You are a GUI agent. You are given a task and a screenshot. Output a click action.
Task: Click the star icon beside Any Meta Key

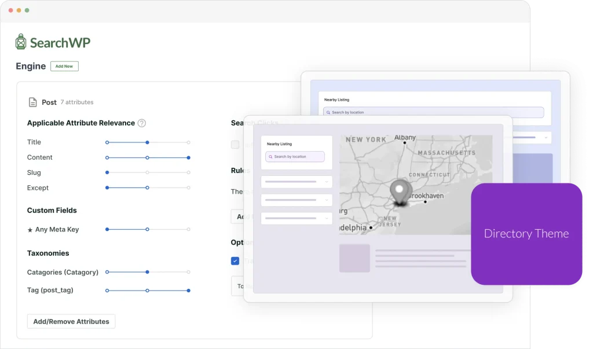tap(30, 230)
